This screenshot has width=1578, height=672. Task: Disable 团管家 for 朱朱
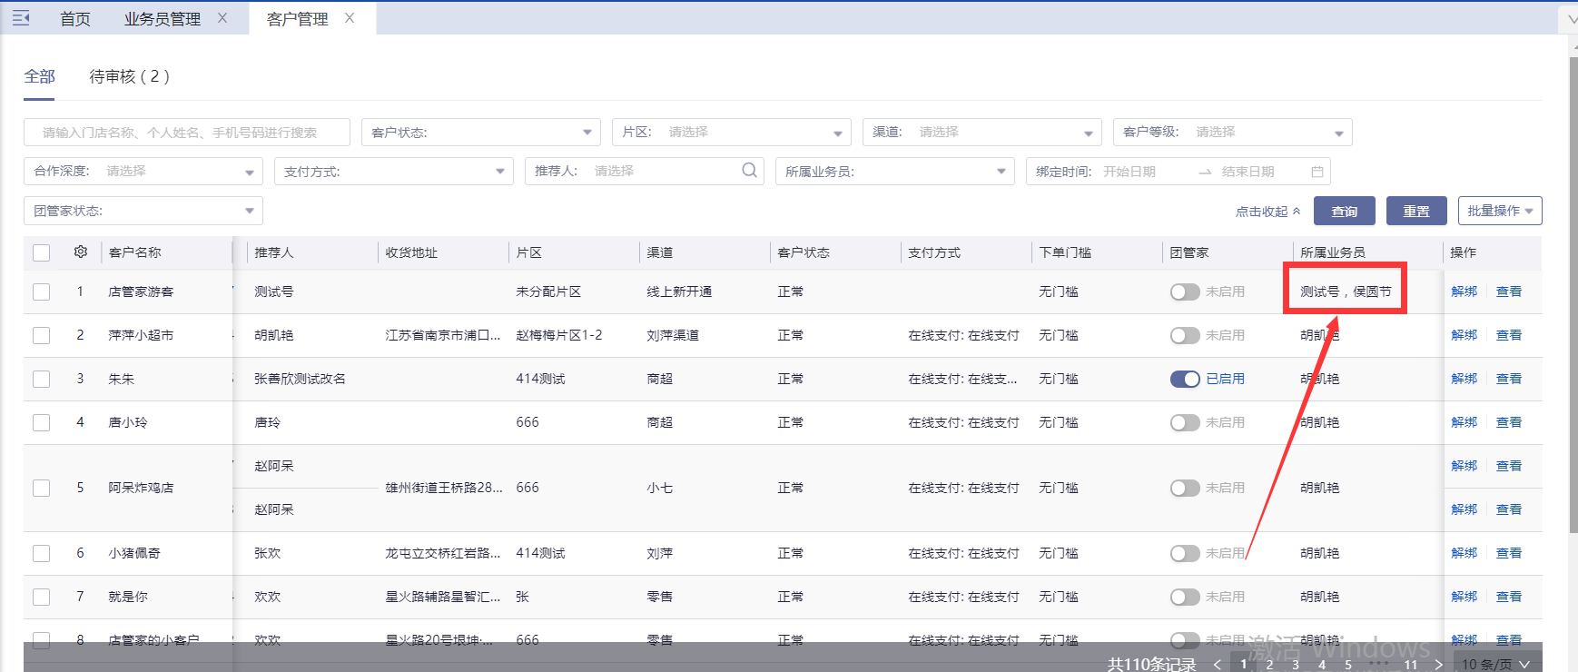click(1185, 379)
